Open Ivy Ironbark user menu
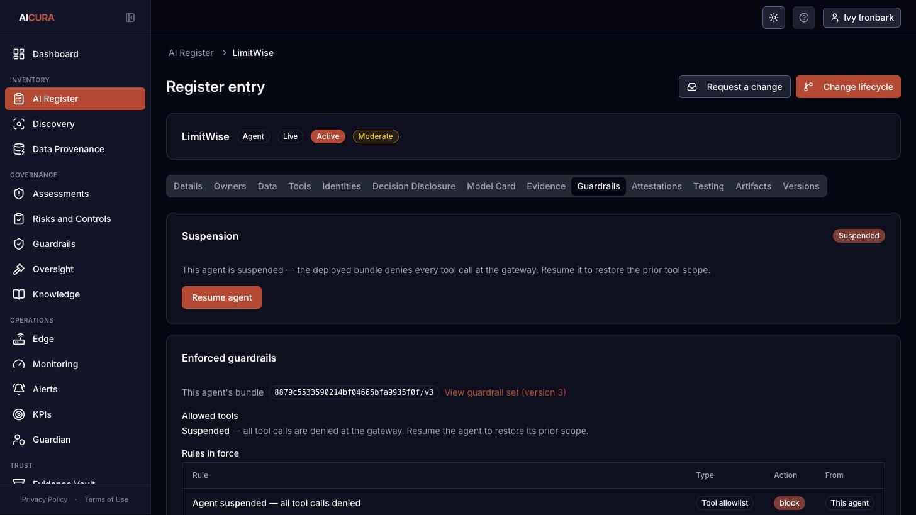 862,18
